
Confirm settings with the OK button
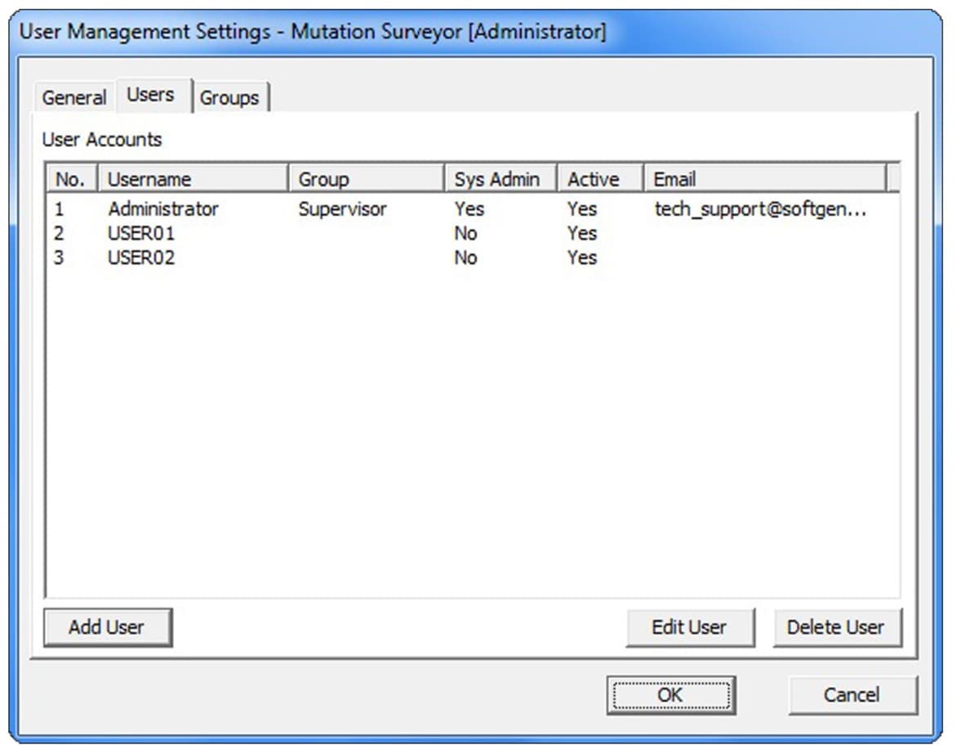point(669,695)
